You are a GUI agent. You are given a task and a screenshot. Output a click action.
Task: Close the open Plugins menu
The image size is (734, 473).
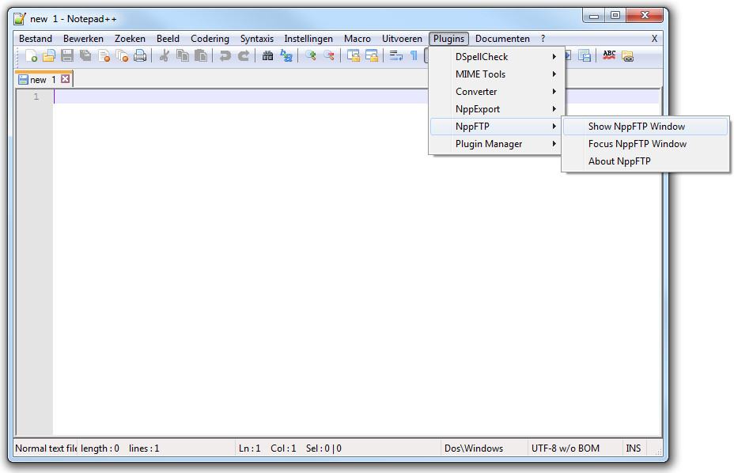449,39
